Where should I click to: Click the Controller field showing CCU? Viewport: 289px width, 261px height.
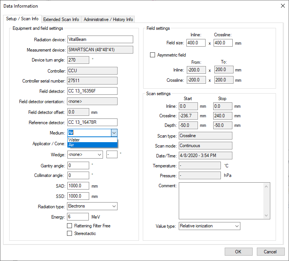click(92, 71)
